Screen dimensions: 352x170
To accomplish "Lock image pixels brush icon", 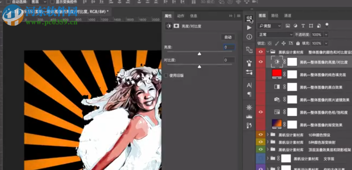I will click(277, 43).
